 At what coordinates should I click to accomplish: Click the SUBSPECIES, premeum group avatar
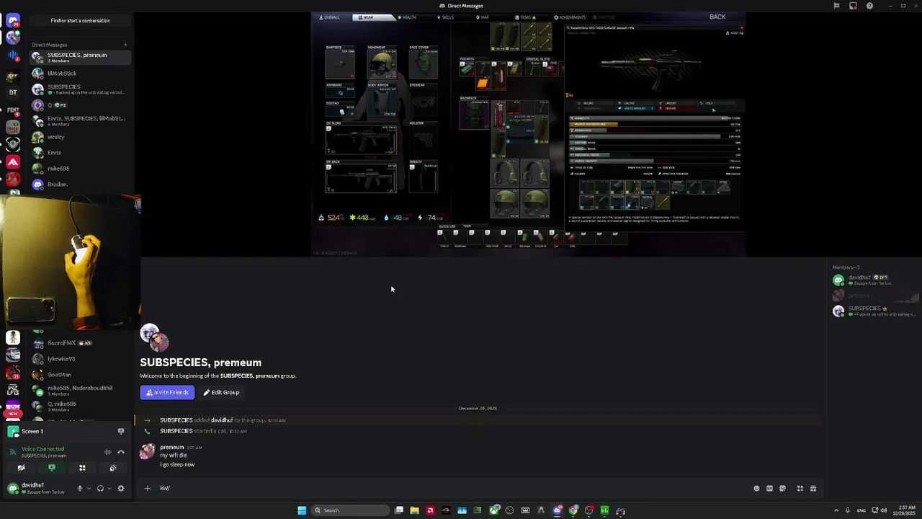point(154,337)
